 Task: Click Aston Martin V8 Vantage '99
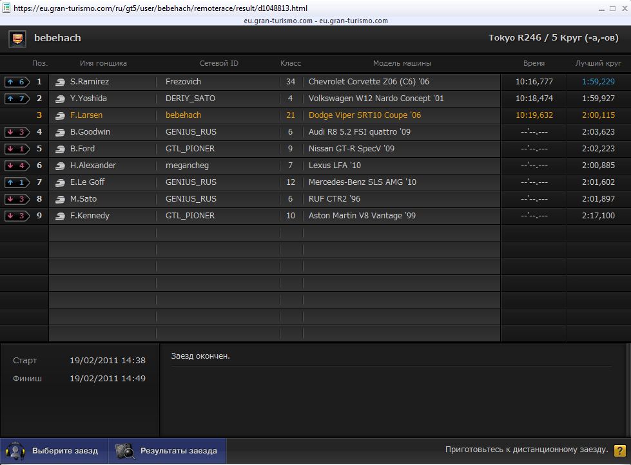pos(362,216)
